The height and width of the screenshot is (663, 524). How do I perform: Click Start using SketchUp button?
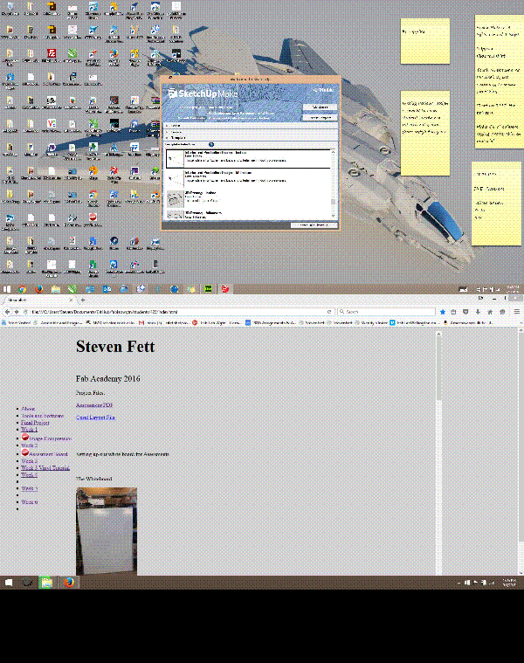pos(314,225)
